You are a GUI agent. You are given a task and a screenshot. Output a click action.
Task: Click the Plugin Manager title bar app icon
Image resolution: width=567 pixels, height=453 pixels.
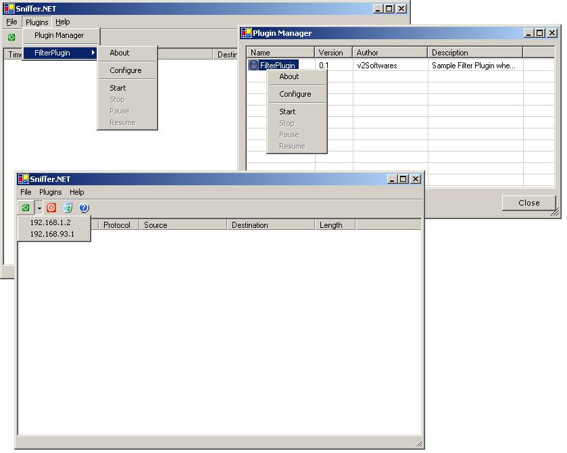pyautogui.click(x=247, y=33)
